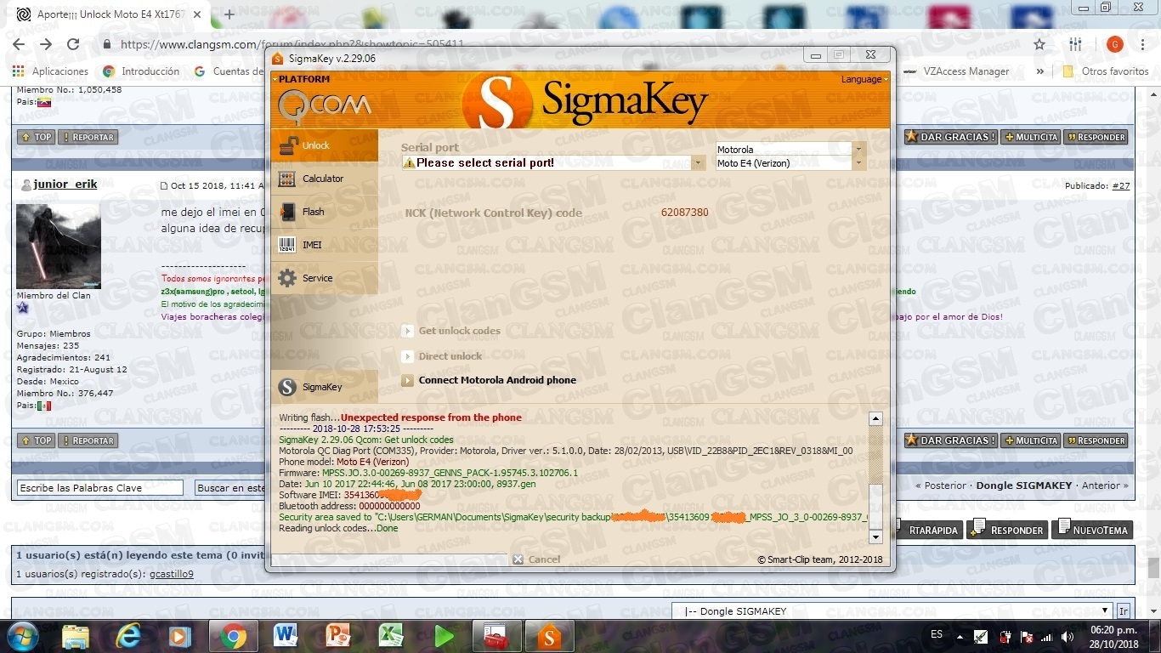This screenshot has height=653, width=1161.
Task: Open the Language menu in SigmaKey
Action: click(864, 79)
